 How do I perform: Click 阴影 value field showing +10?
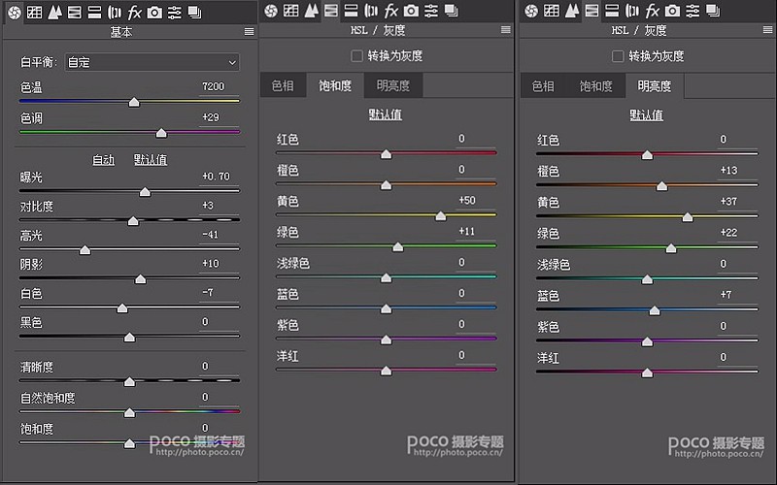coord(220,263)
